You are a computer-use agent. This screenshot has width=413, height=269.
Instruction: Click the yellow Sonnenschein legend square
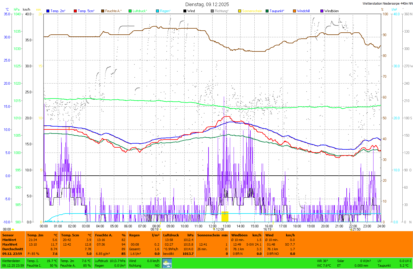[x=240, y=11]
